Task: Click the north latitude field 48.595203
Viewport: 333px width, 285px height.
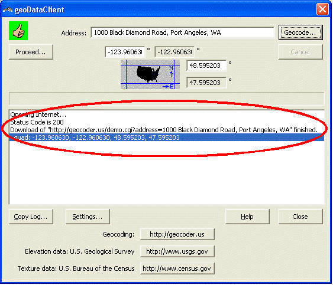Action: 206,65
